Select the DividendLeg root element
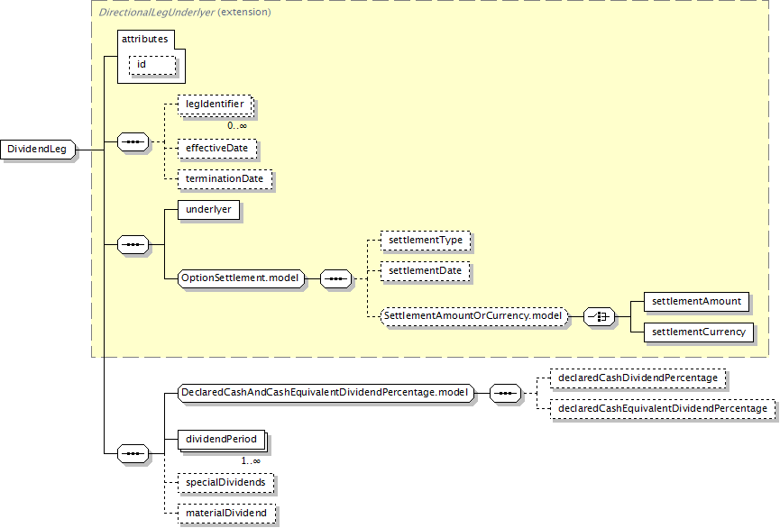 coord(38,150)
